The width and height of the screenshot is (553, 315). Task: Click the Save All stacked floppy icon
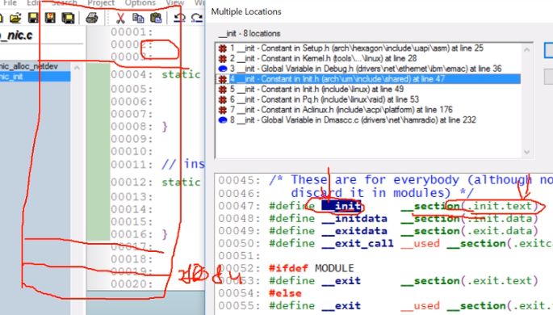pyautogui.click(x=68, y=18)
